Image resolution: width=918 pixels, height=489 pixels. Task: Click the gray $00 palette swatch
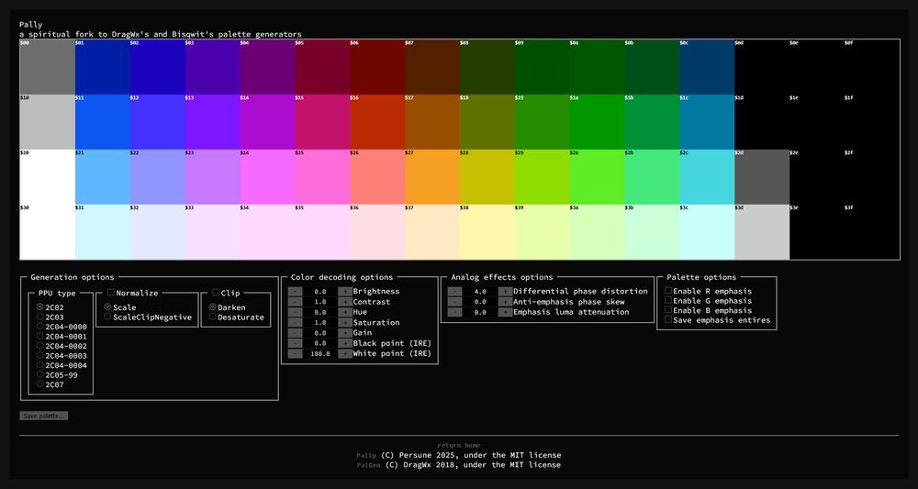pos(48,67)
